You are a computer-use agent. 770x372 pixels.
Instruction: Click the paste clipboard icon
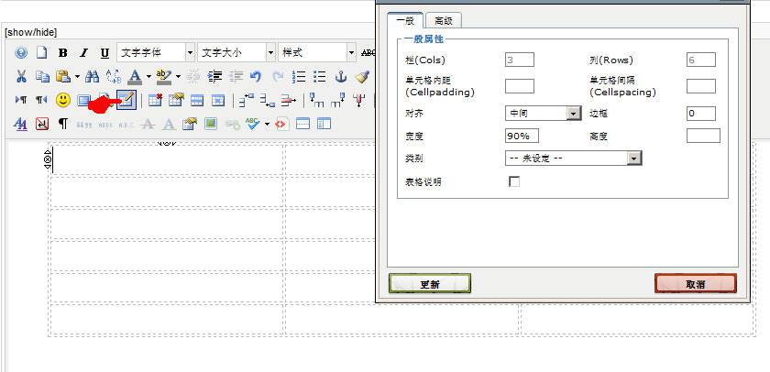pyautogui.click(x=63, y=76)
